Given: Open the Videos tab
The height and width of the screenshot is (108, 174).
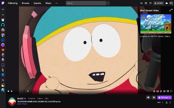Looking at the screenshot, I should [x=40, y=98].
